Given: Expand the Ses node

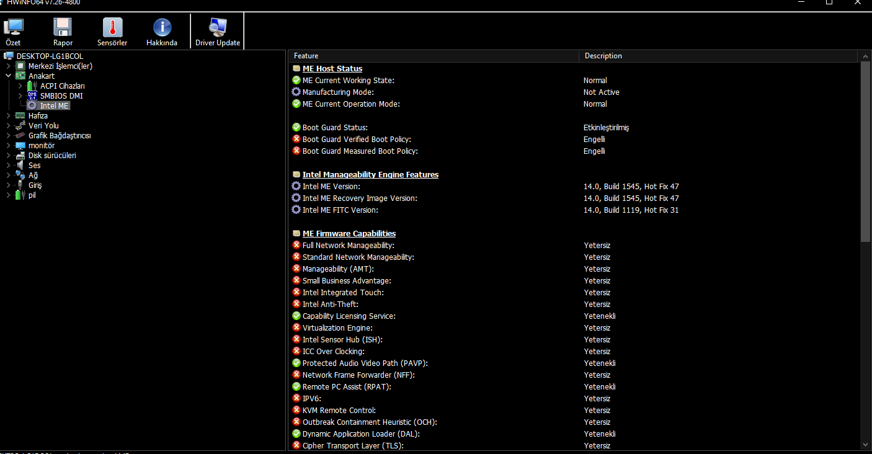Looking at the screenshot, I should pos(8,166).
